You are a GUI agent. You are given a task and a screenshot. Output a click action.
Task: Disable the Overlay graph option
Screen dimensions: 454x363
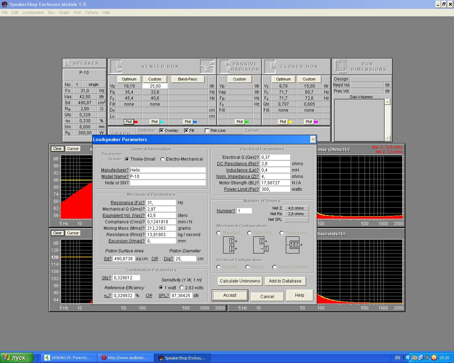(x=162, y=131)
